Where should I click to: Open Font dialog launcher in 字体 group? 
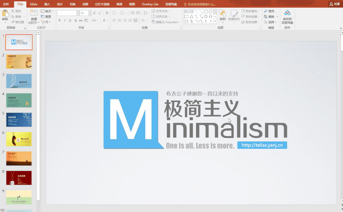coord(109,28)
